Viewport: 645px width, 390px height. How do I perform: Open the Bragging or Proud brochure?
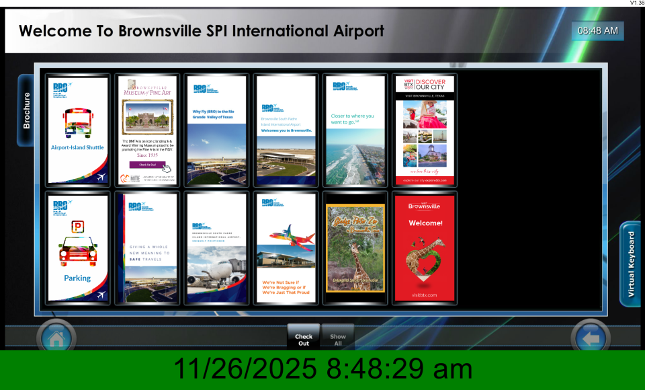(x=286, y=248)
